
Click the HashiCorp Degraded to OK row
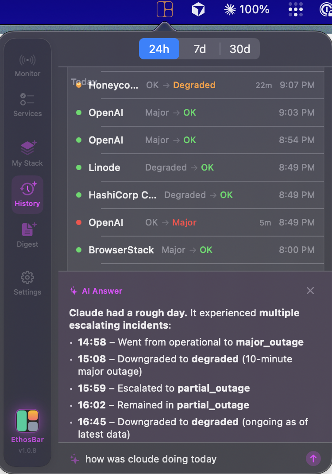[x=195, y=195]
